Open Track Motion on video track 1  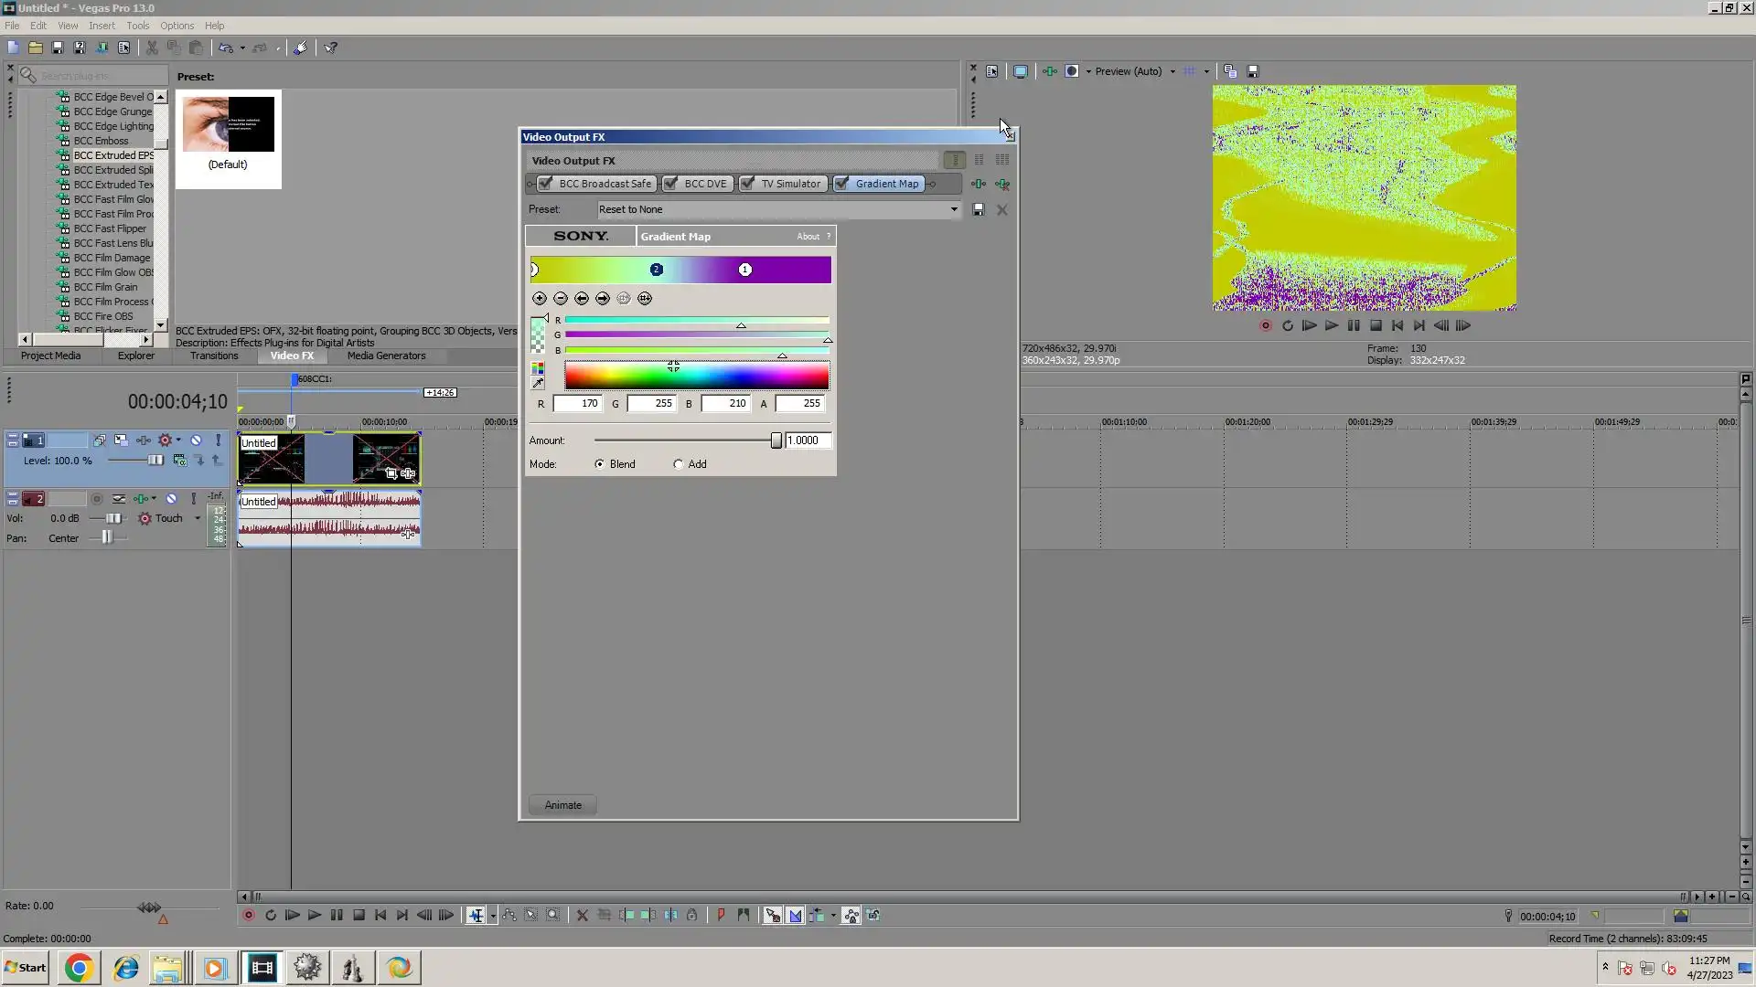tap(121, 440)
